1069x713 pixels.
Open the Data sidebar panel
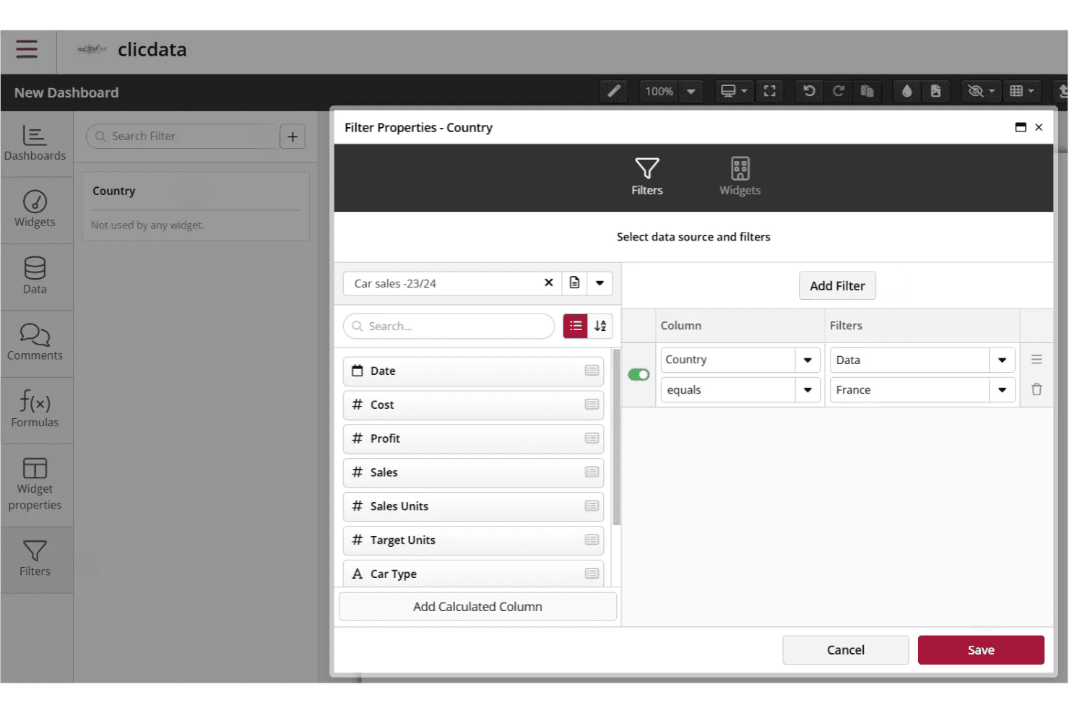(35, 276)
